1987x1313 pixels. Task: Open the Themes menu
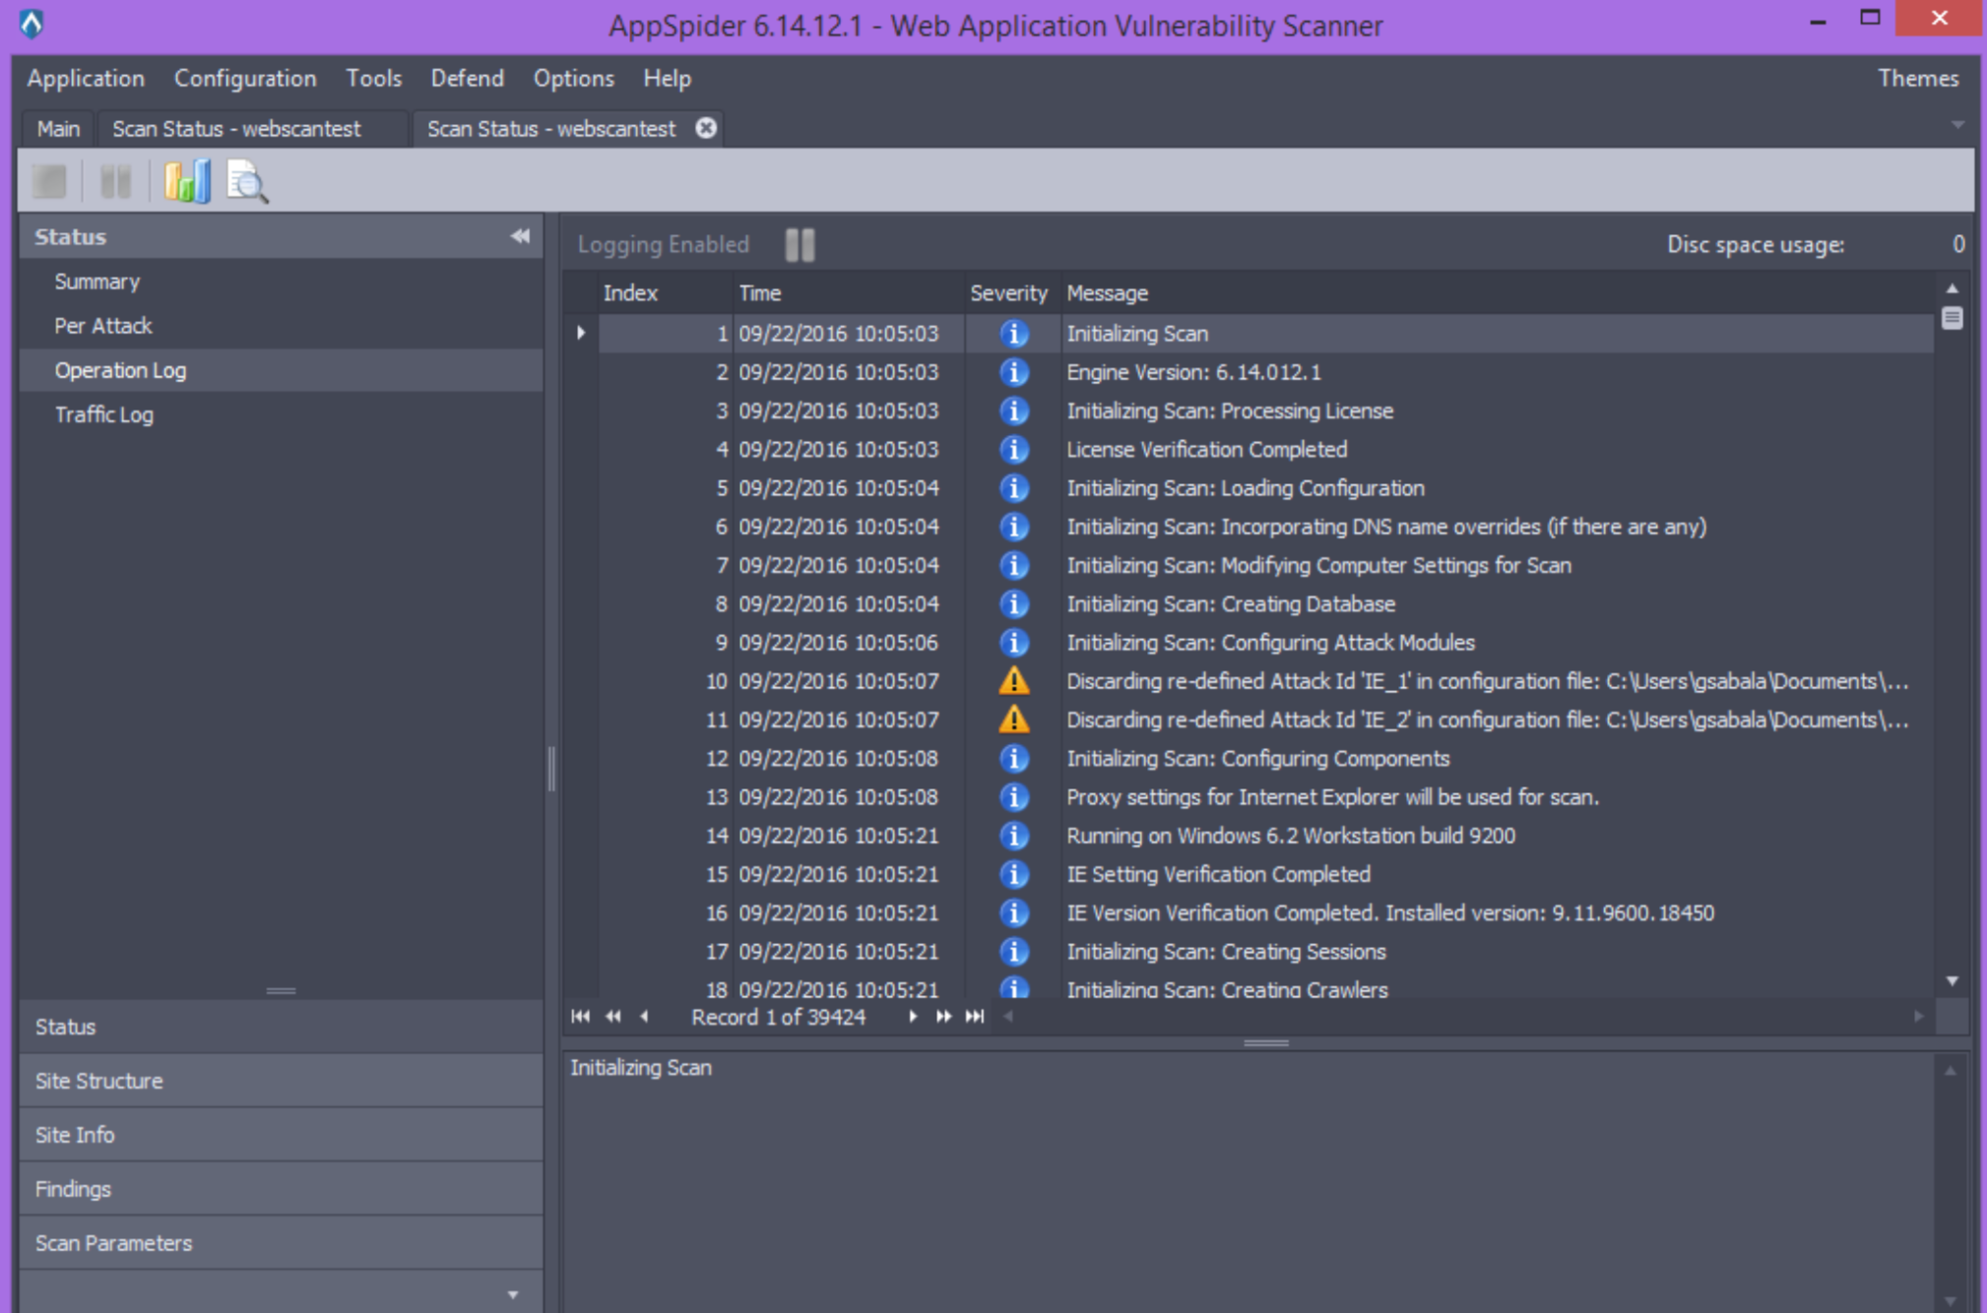point(1917,78)
